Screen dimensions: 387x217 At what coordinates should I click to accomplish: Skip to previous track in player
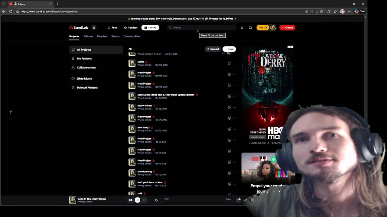coord(130,200)
